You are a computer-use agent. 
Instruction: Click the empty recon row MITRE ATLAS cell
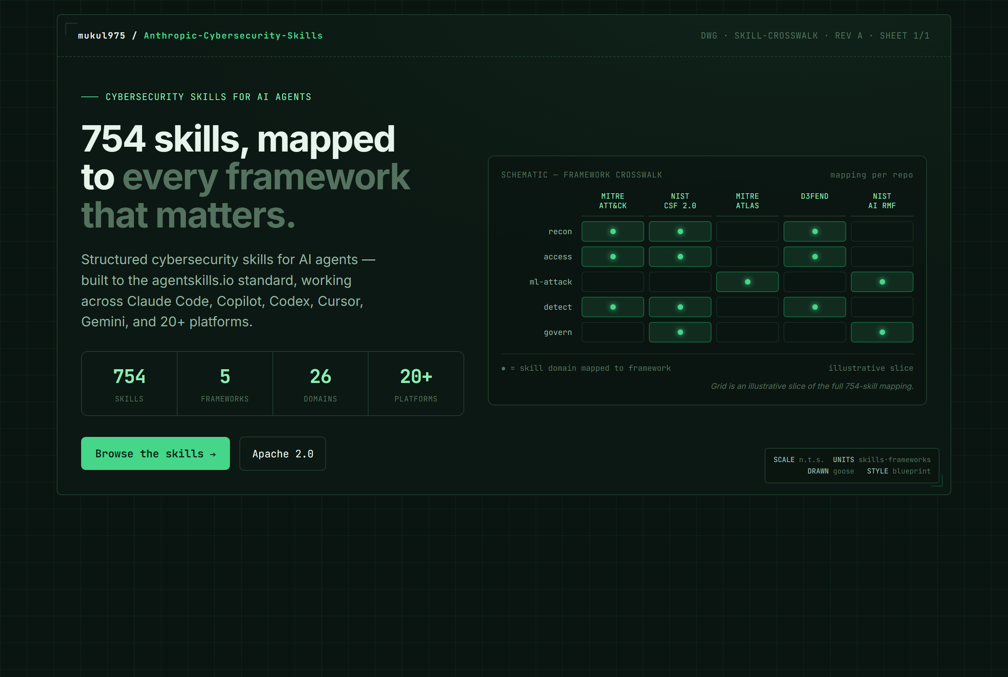pyautogui.click(x=747, y=231)
